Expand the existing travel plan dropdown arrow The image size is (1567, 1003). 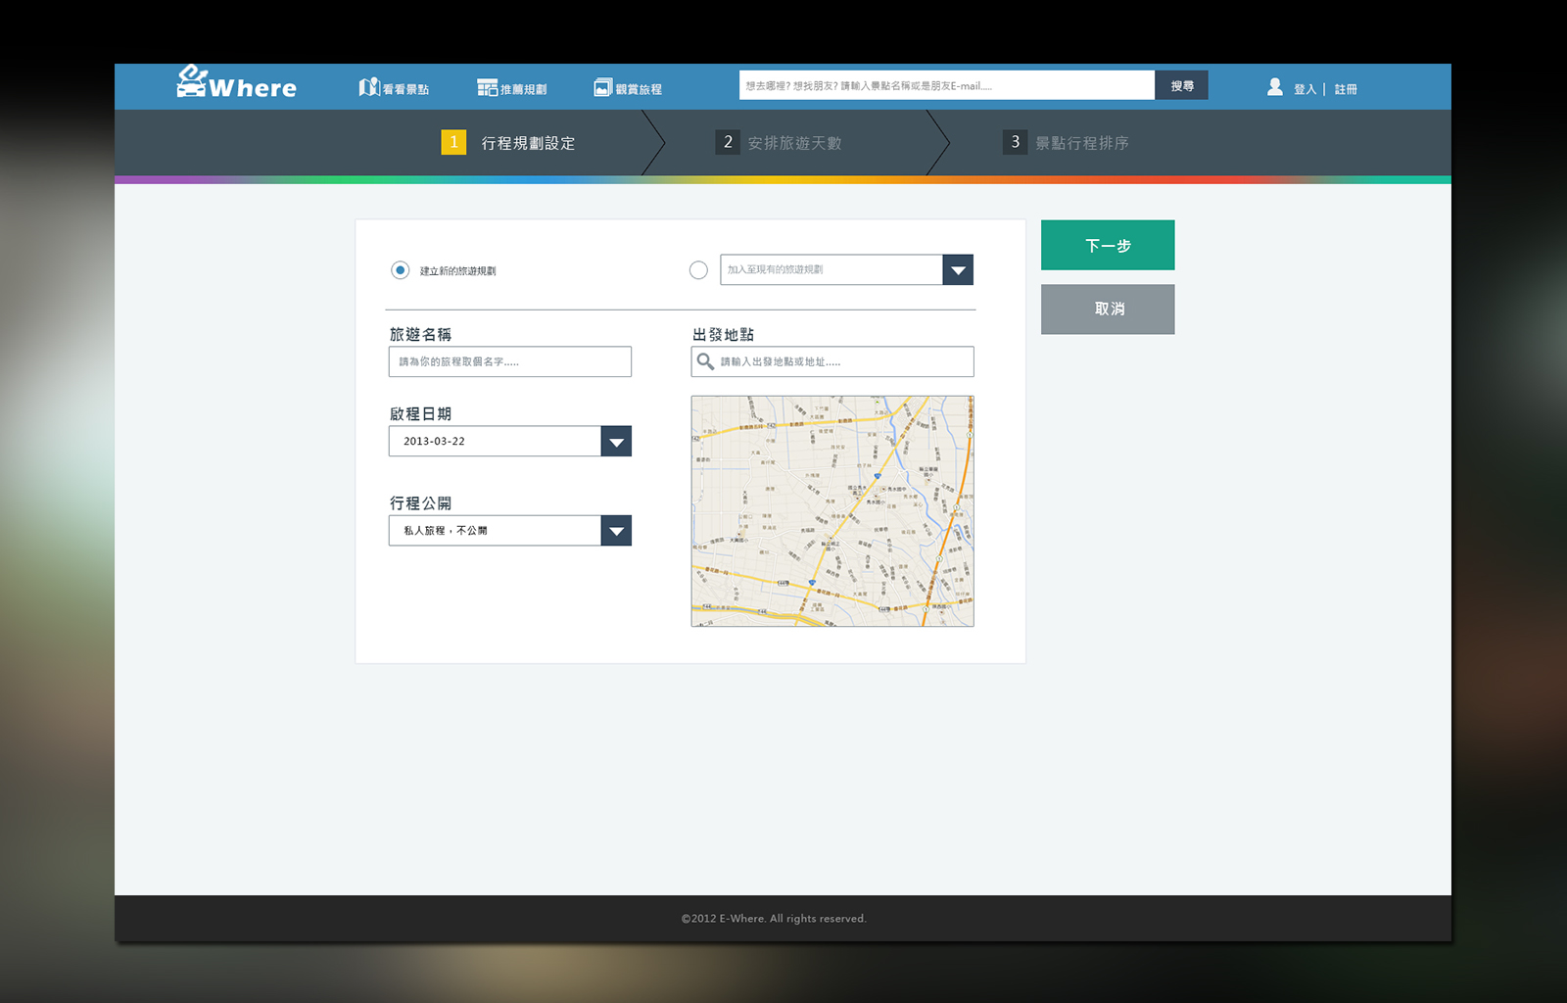[x=958, y=270]
